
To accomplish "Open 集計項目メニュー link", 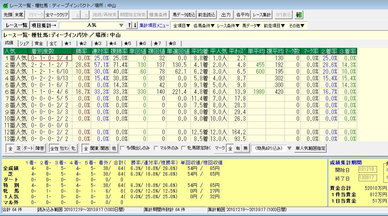I will click(154, 25).
